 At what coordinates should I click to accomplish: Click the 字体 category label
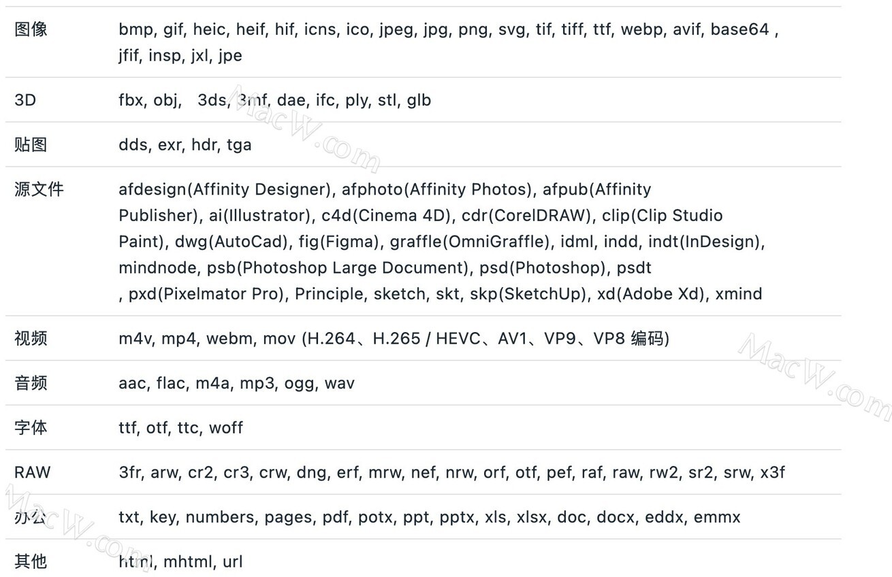[31, 428]
